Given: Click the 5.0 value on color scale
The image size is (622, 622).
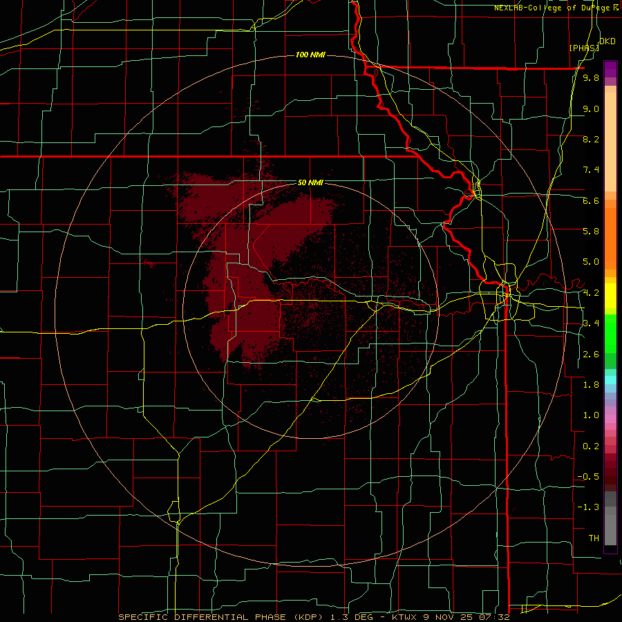Looking at the screenshot, I should (x=591, y=262).
